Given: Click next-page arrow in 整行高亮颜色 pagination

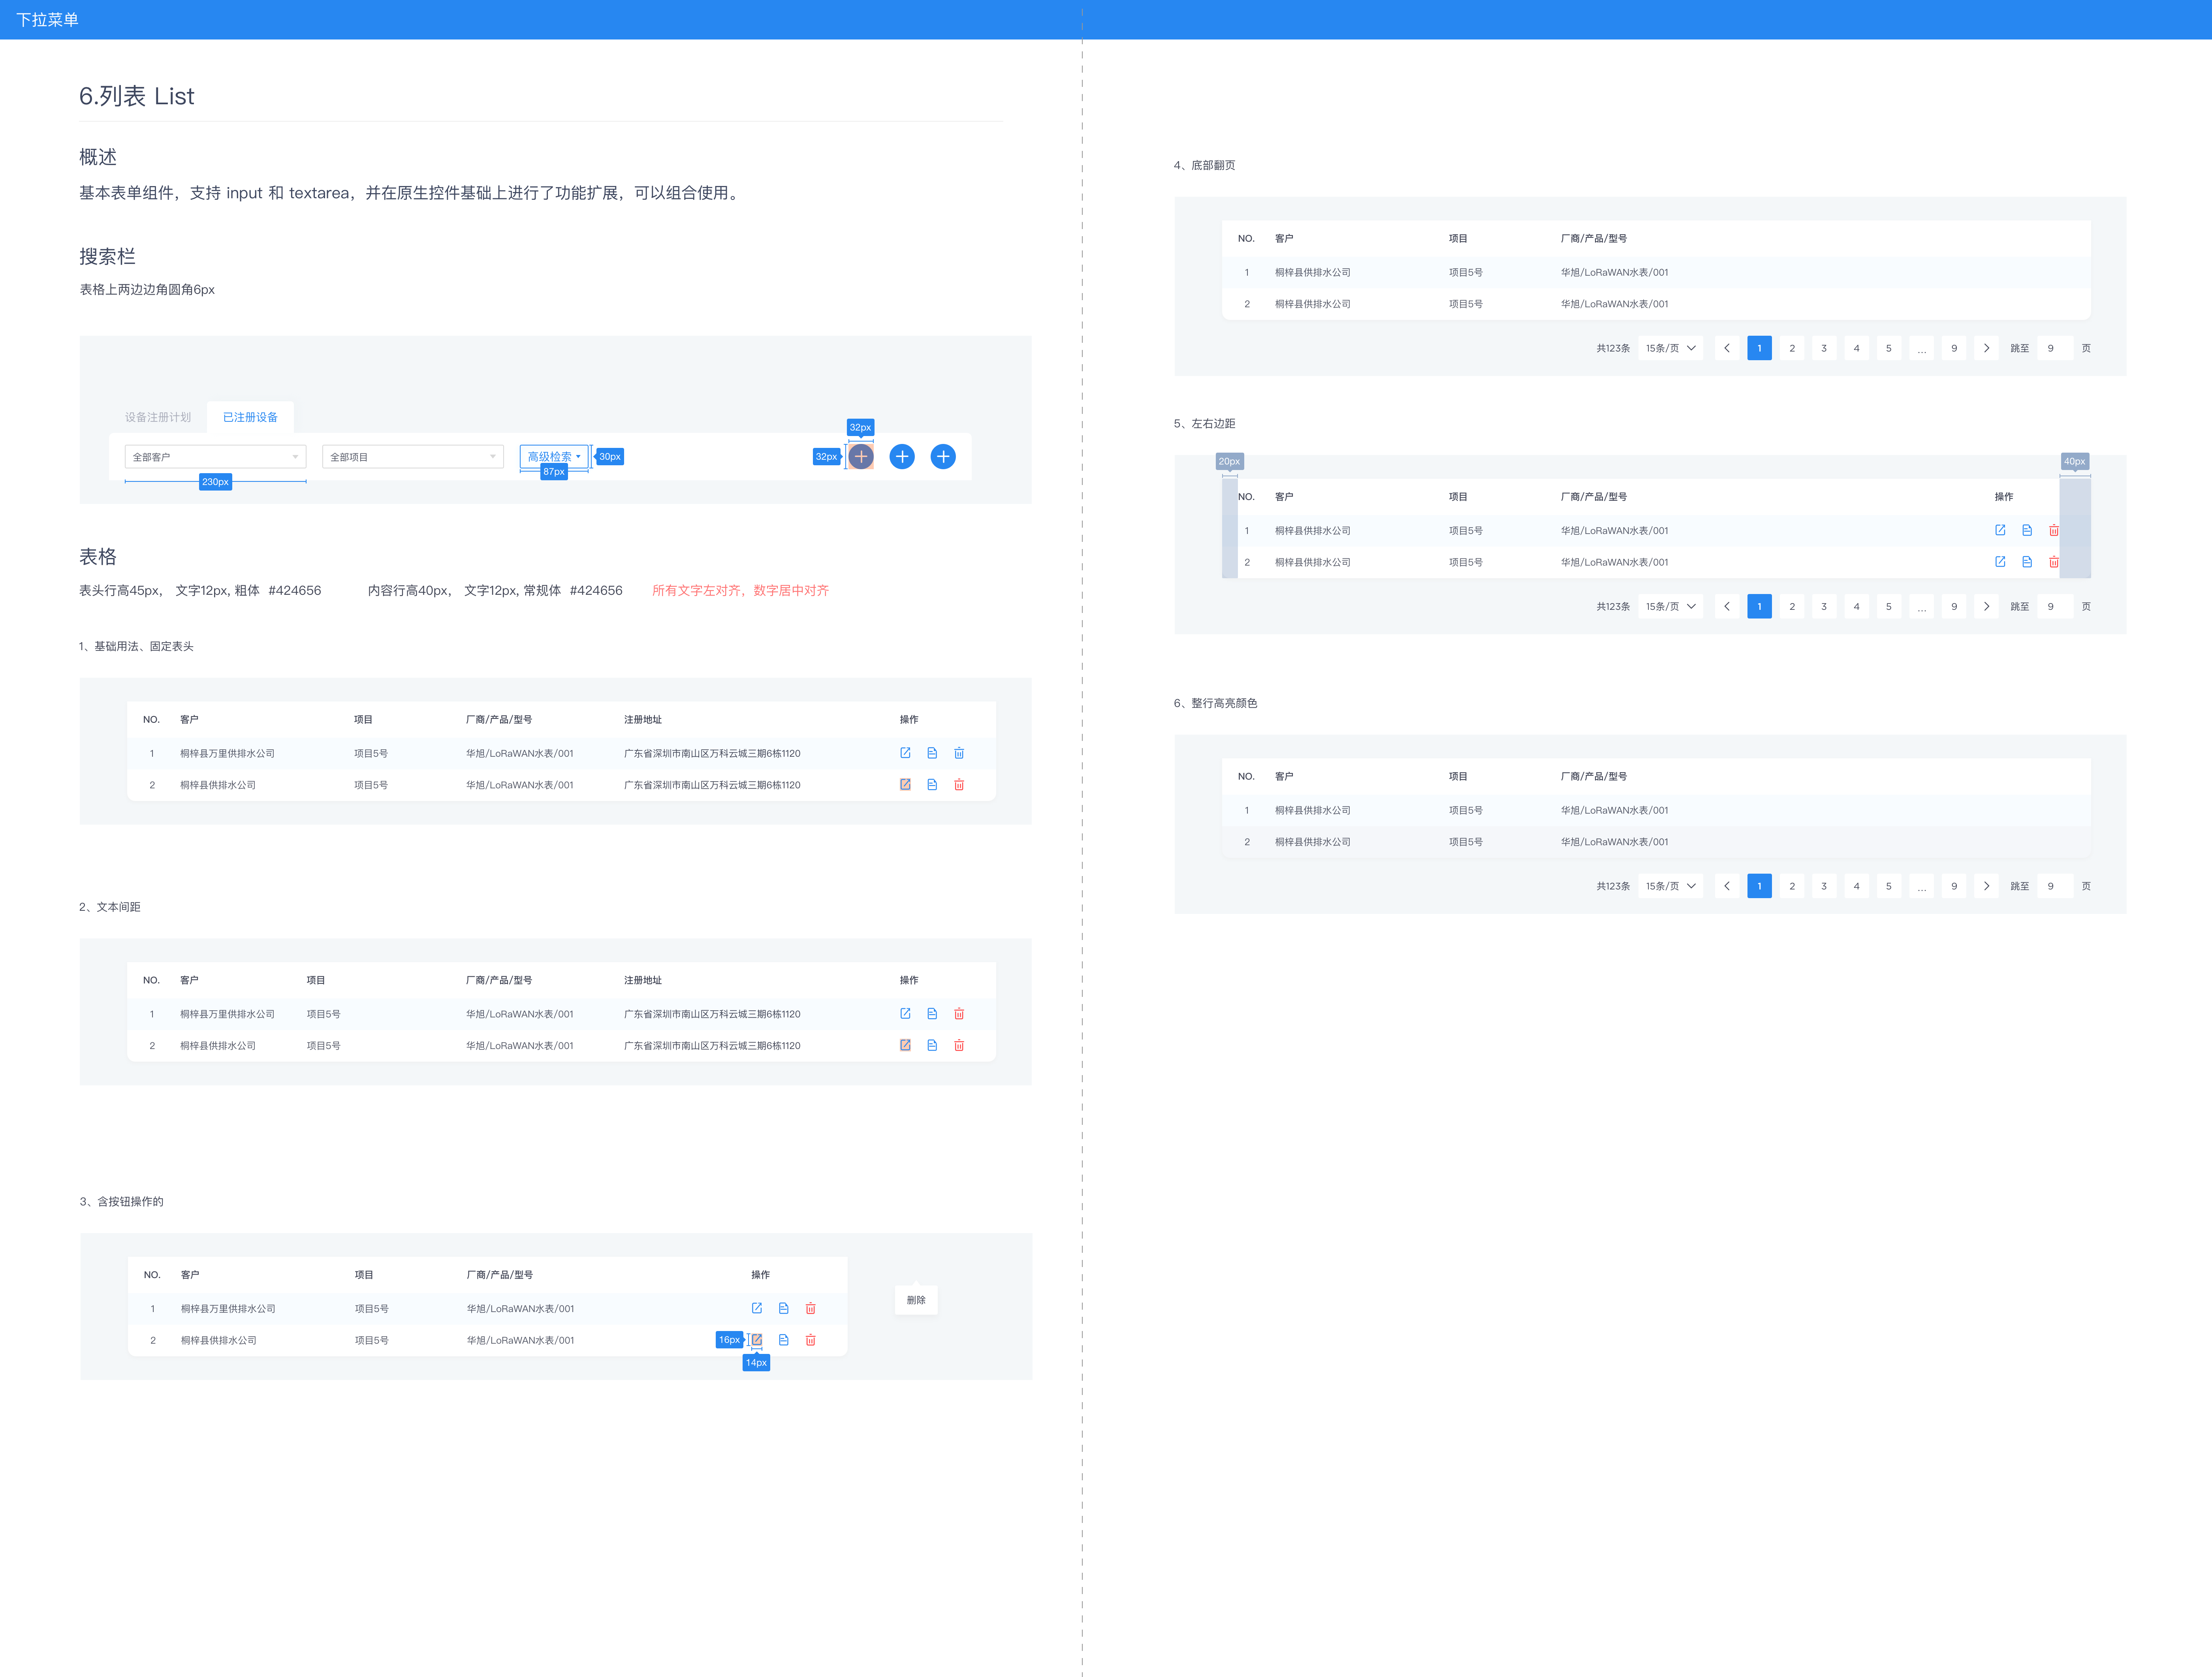Looking at the screenshot, I should 1986,886.
